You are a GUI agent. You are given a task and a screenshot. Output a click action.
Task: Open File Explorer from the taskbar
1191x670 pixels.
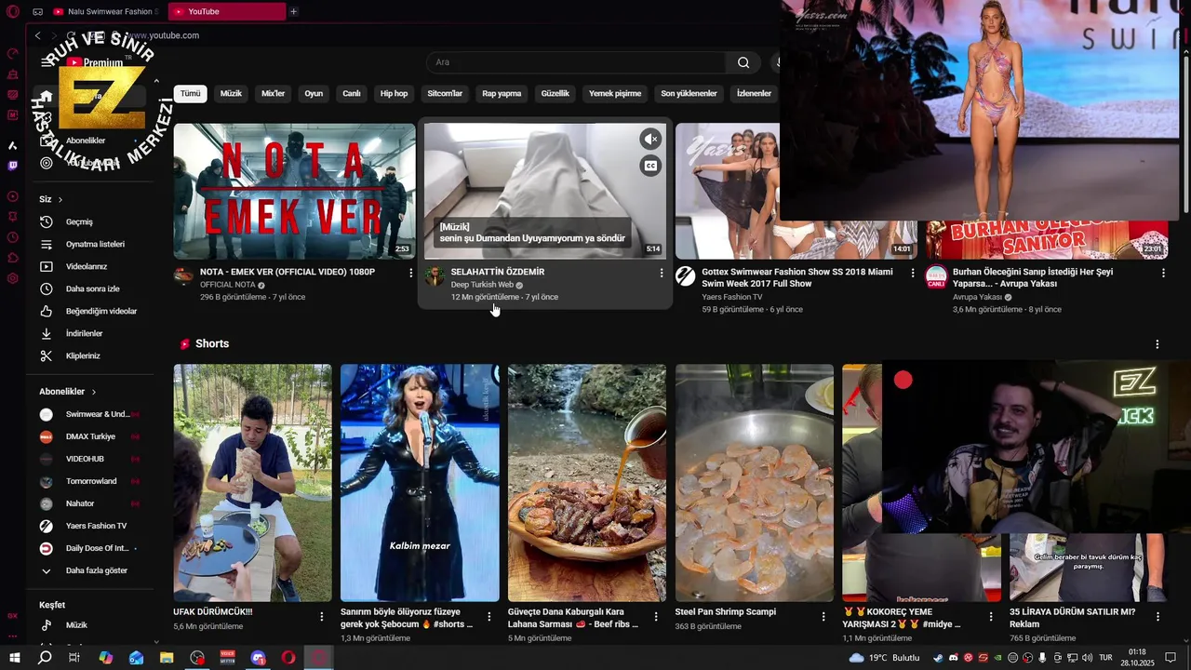[x=167, y=658]
